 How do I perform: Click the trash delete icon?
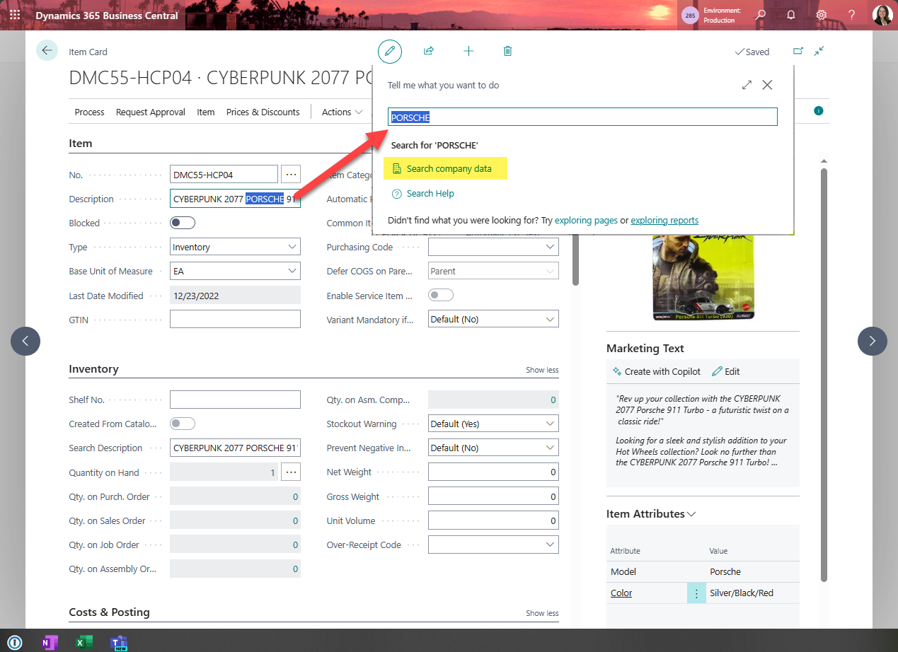tap(507, 51)
